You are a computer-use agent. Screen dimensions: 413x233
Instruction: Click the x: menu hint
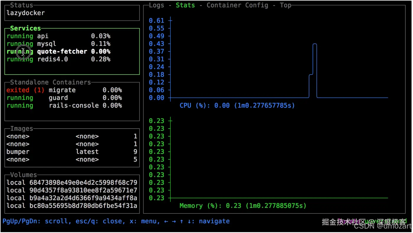143,221
